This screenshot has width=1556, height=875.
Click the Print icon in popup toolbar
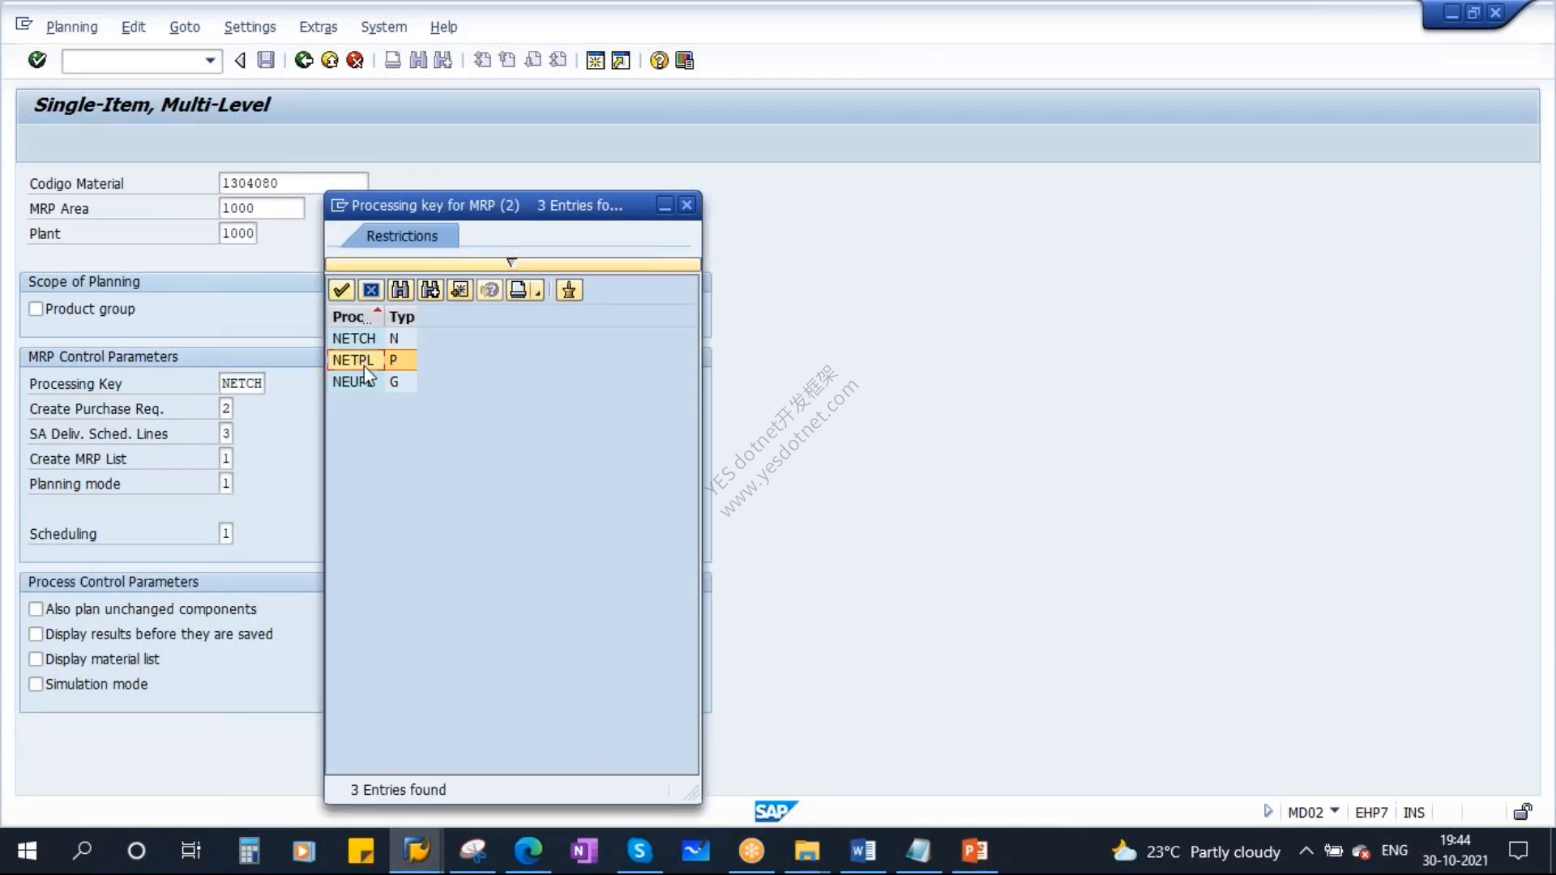click(519, 290)
